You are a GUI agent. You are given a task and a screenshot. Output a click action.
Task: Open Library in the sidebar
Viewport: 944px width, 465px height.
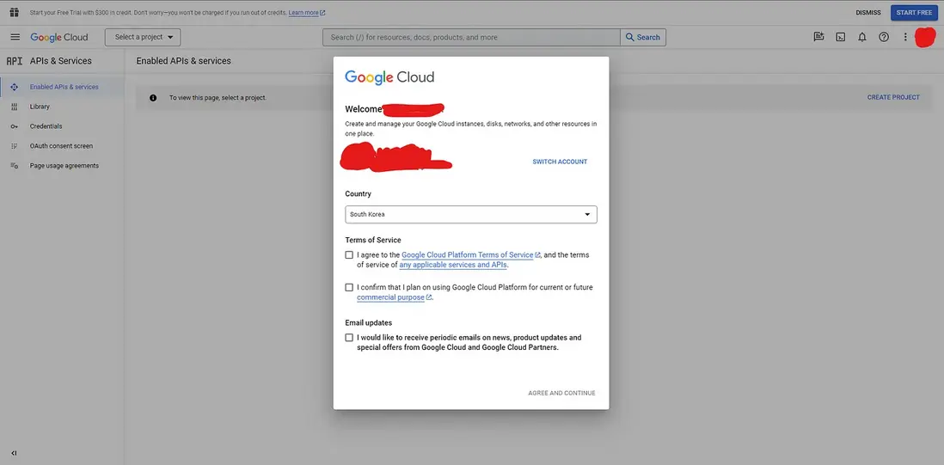click(62, 107)
